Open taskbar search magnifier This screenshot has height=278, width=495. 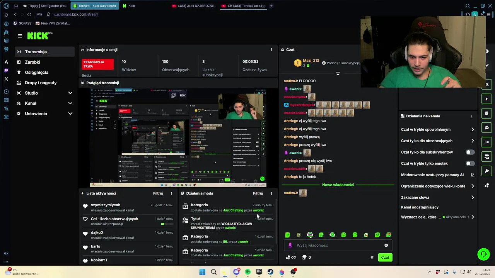(213, 272)
